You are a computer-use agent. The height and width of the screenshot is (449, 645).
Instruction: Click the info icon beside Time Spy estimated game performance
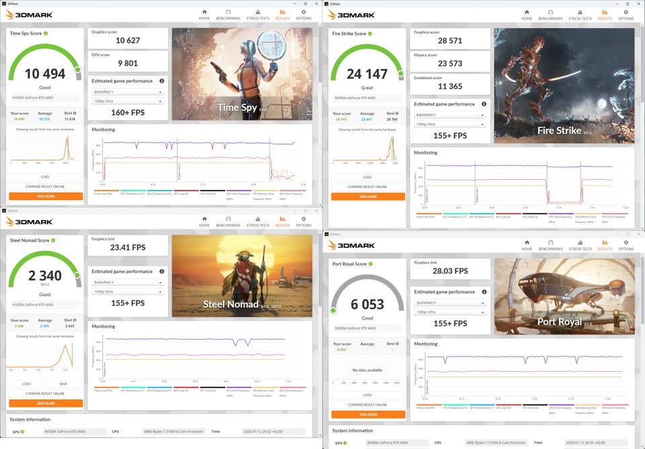tap(162, 81)
